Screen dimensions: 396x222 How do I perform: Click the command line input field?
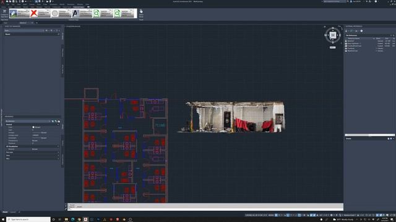[206, 209]
